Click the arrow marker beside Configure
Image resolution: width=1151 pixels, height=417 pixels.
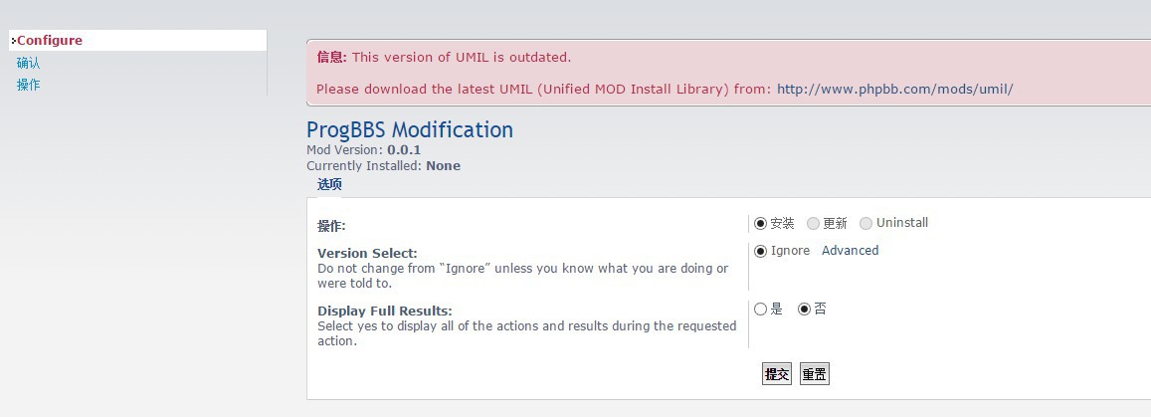(13, 41)
